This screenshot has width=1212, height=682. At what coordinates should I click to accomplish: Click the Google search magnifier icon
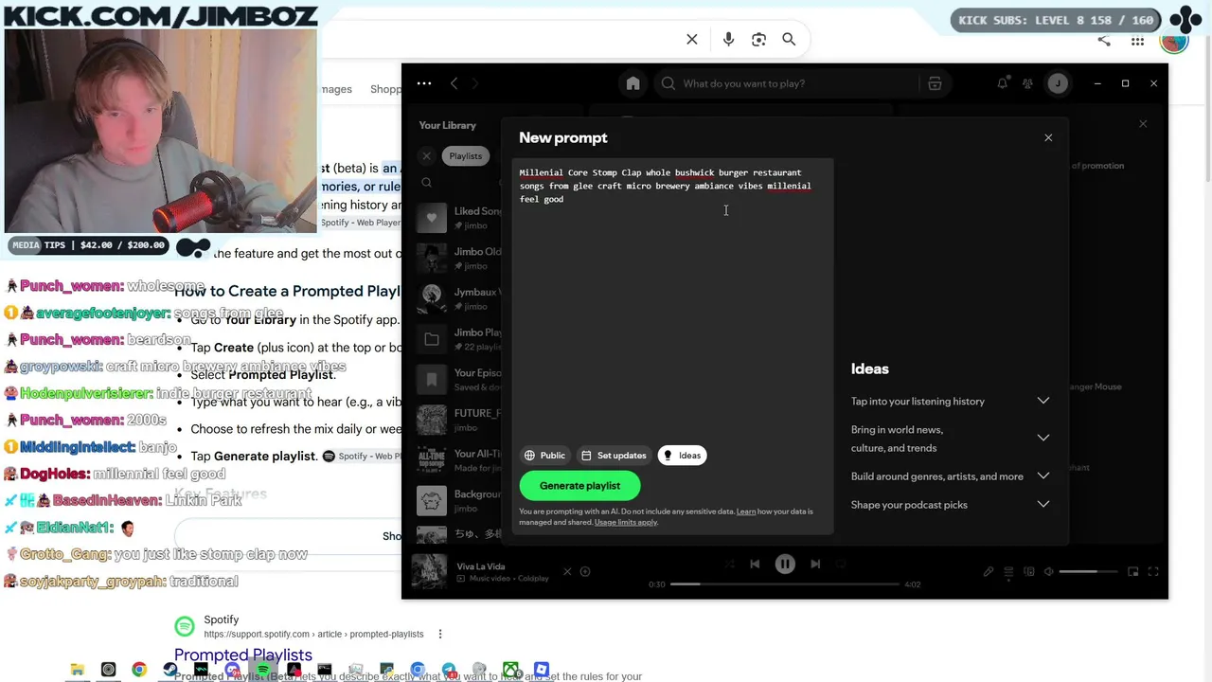(x=789, y=39)
